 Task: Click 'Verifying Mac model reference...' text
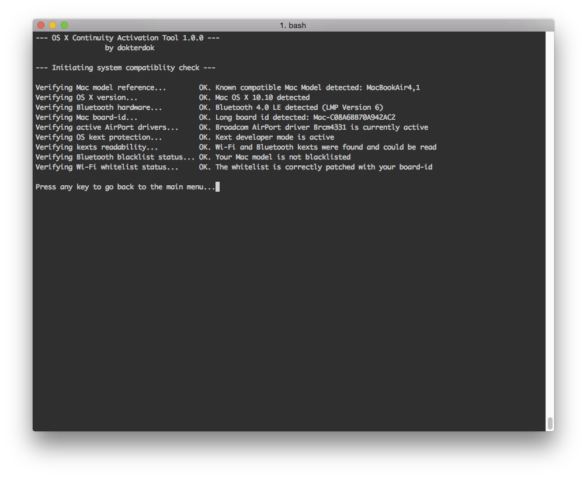click(100, 88)
